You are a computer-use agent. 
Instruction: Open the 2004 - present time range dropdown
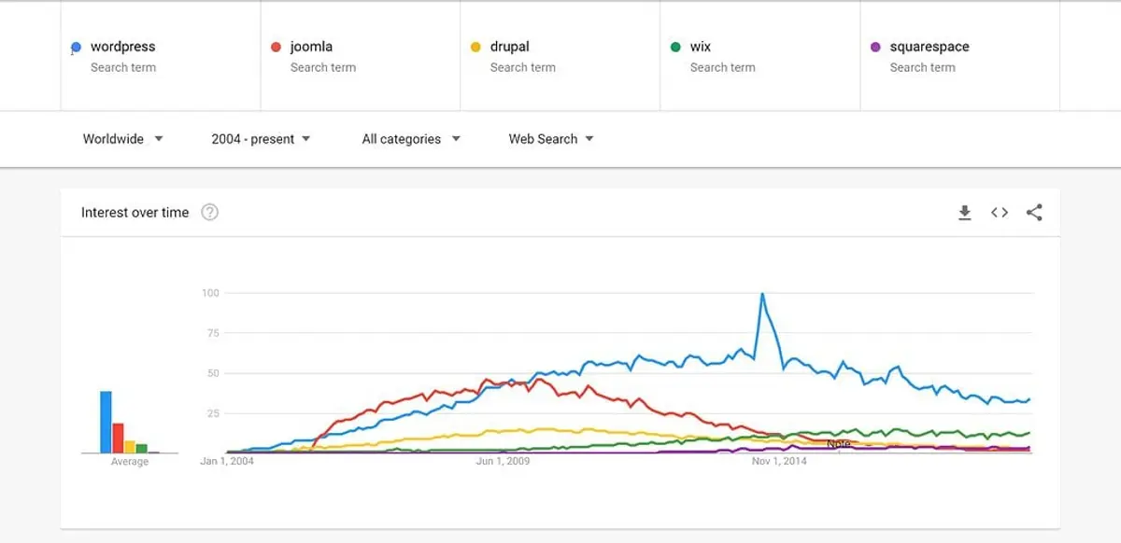(x=256, y=138)
